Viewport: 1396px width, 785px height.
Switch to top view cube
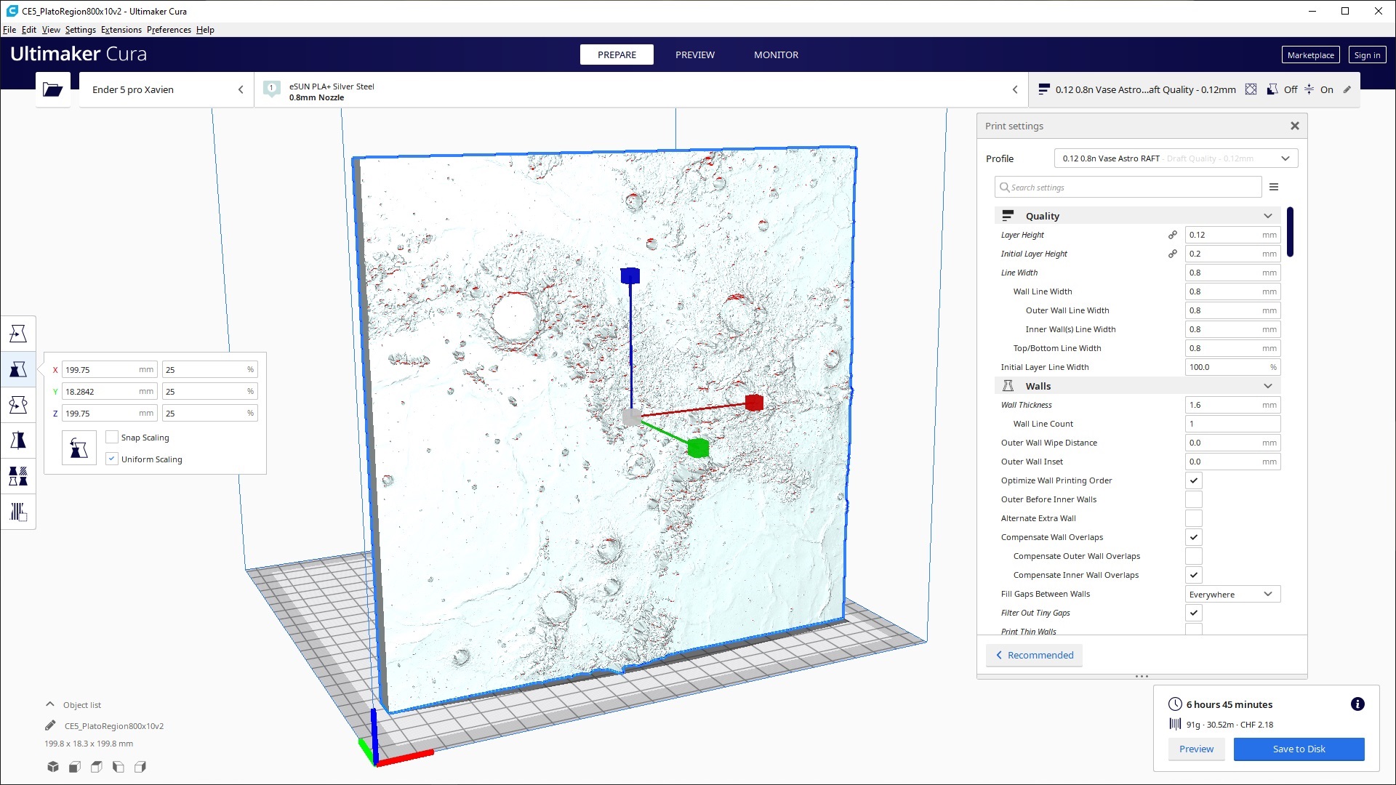click(96, 767)
